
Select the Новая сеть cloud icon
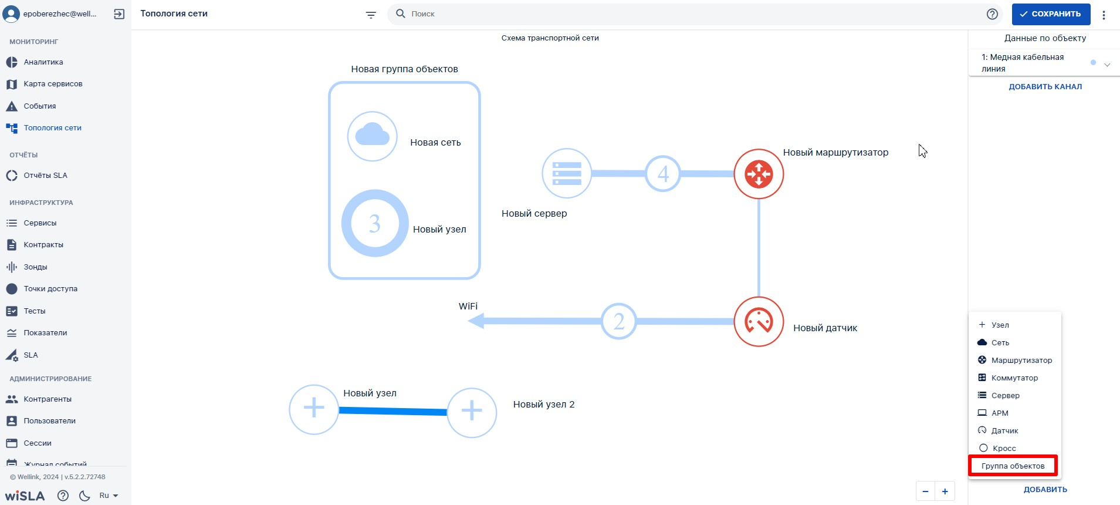(x=373, y=136)
